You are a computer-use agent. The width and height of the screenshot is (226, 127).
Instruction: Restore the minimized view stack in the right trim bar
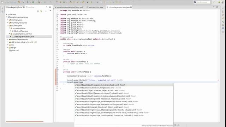pyautogui.click(x=223, y=8)
